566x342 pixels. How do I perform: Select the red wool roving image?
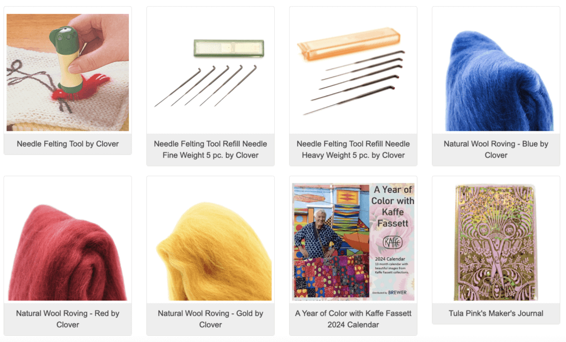67,241
